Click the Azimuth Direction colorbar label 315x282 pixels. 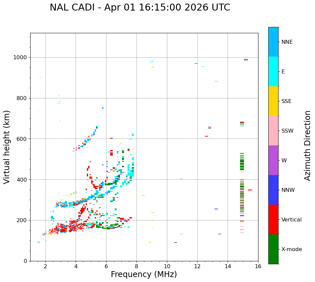pos(307,145)
